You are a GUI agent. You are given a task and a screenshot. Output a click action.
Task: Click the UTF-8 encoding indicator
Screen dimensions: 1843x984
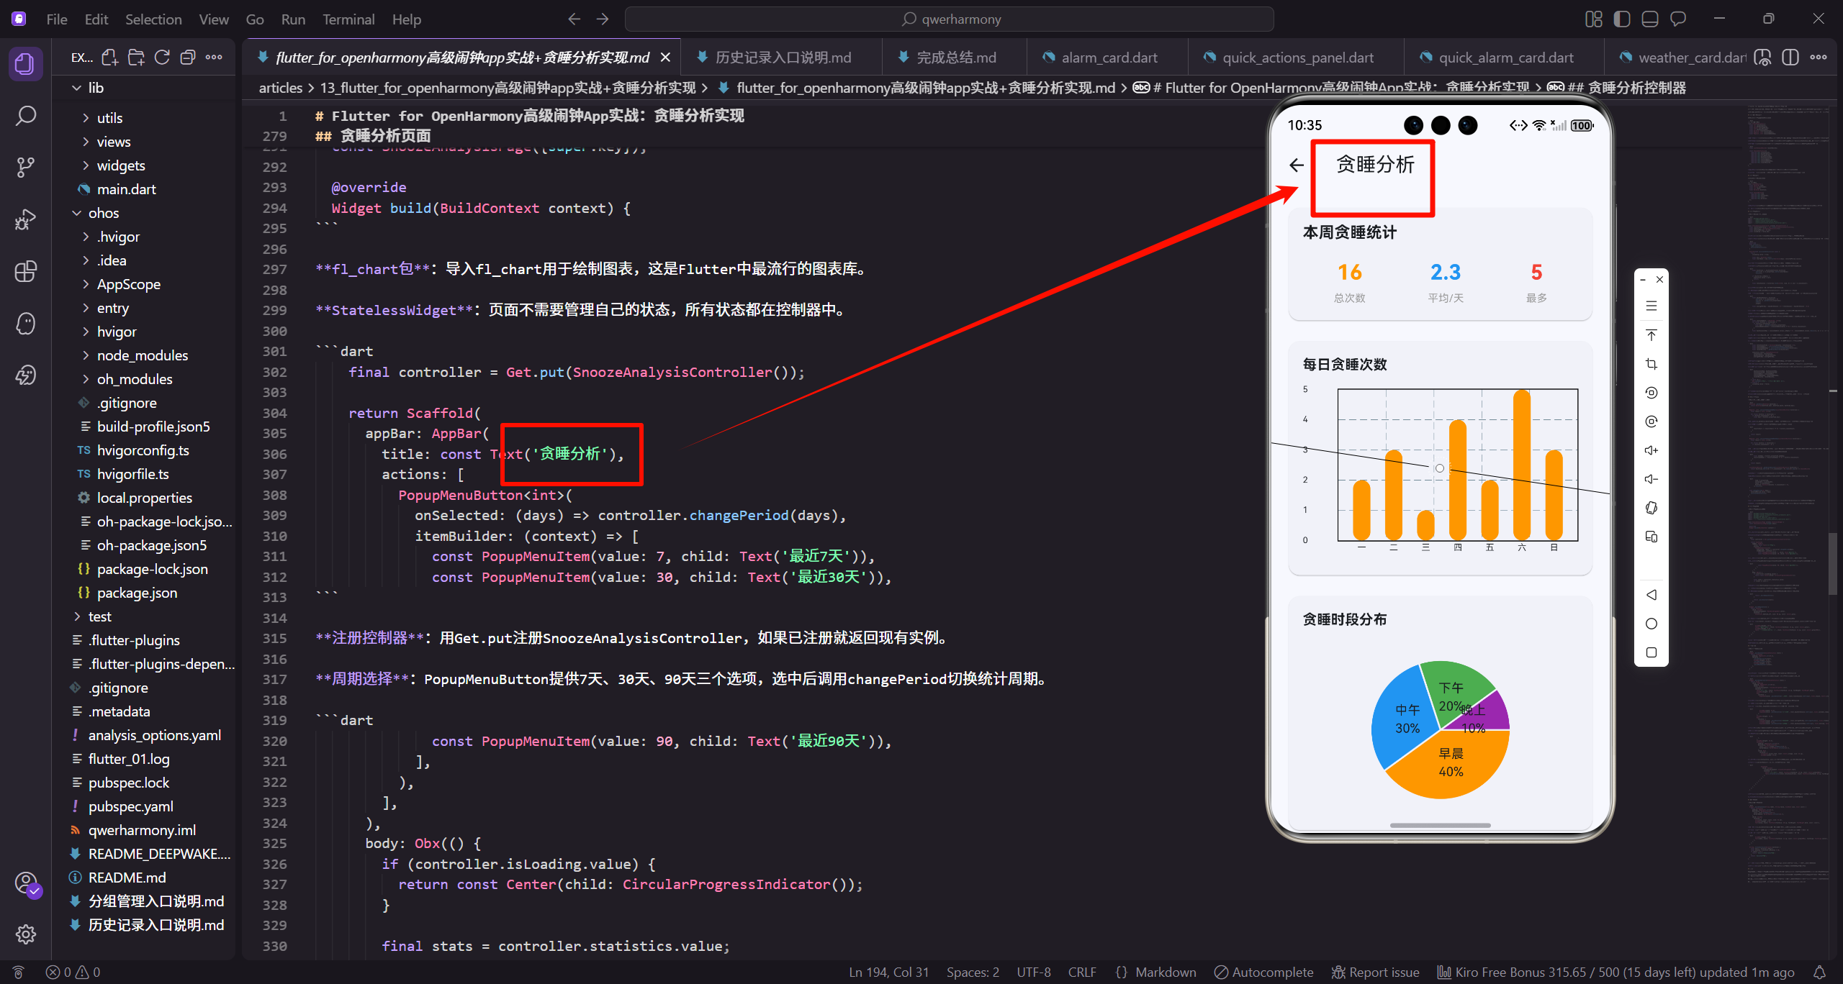coord(1034,972)
